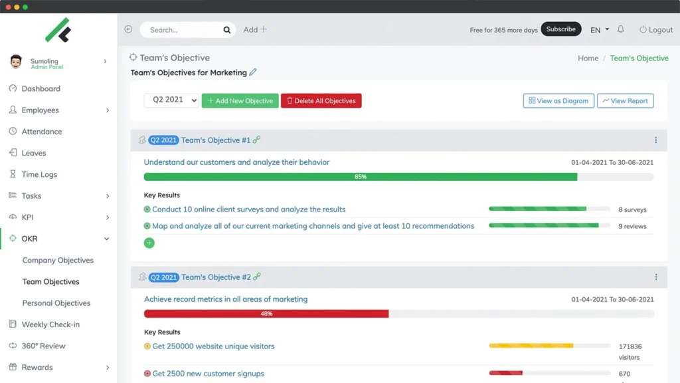Click the pencil icon to edit Marketing title
The width and height of the screenshot is (680, 383).
pos(253,72)
